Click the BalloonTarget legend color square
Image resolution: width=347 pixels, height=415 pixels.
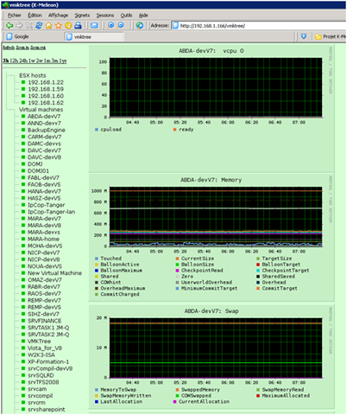pyautogui.click(x=258, y=265)
